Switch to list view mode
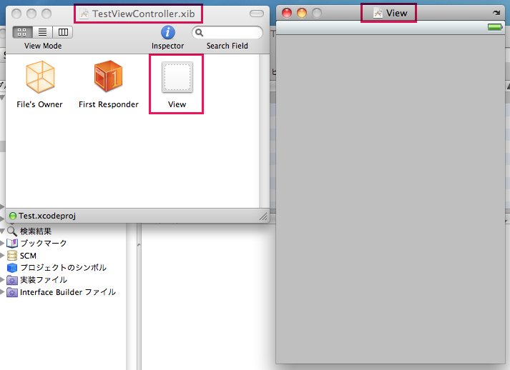The width and height of the screenshot is (510, 370). [42, 32]
